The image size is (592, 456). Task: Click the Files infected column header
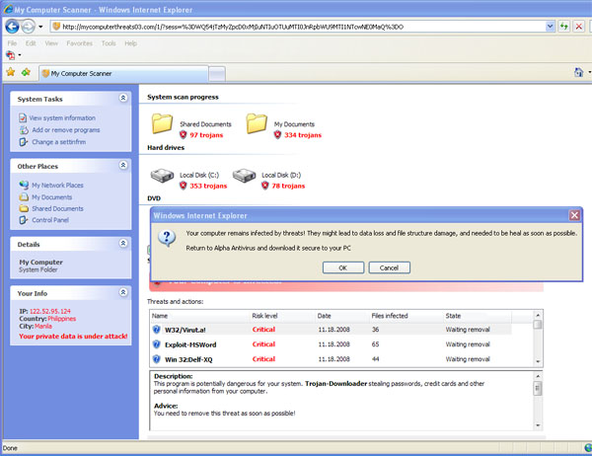tap(390, 316)
